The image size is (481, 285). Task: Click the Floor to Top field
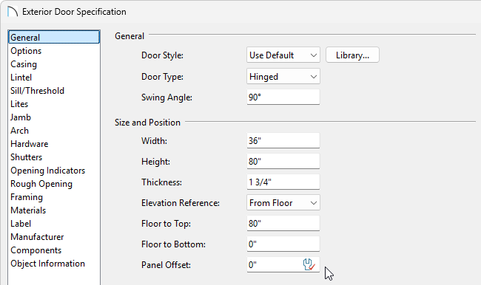coord(283,223)
